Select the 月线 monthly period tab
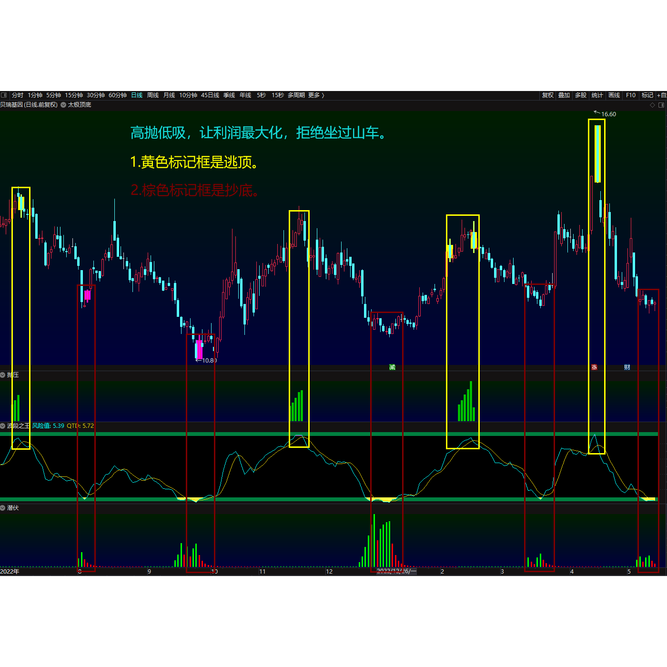Viewport: 667px width, 667px height. [169, 95]
